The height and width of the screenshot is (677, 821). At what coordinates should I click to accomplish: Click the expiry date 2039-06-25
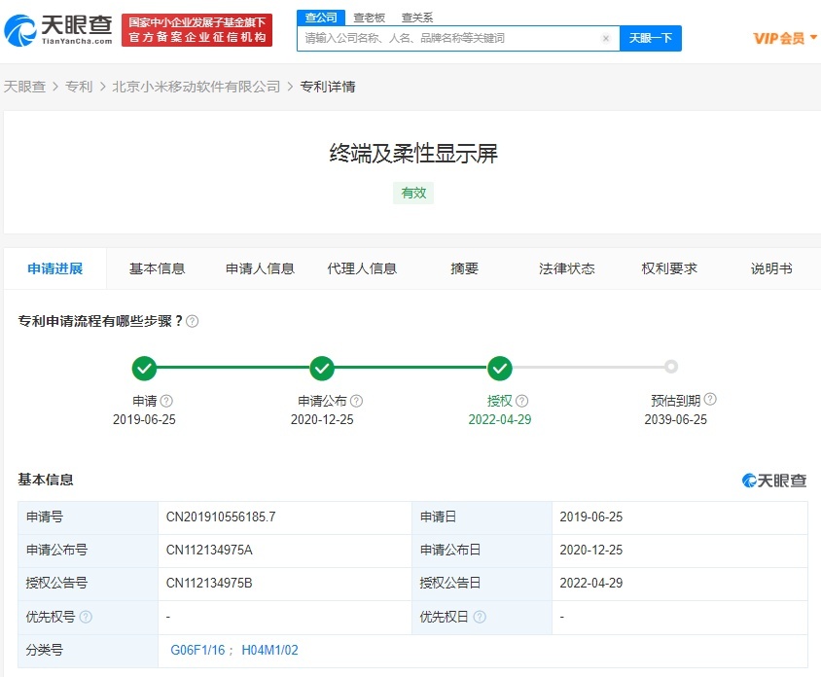[675, 419]
